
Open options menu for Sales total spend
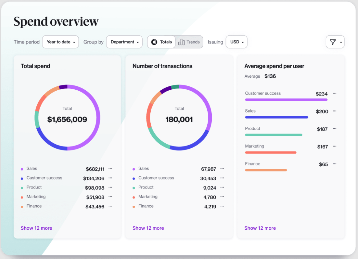point(110,168)
